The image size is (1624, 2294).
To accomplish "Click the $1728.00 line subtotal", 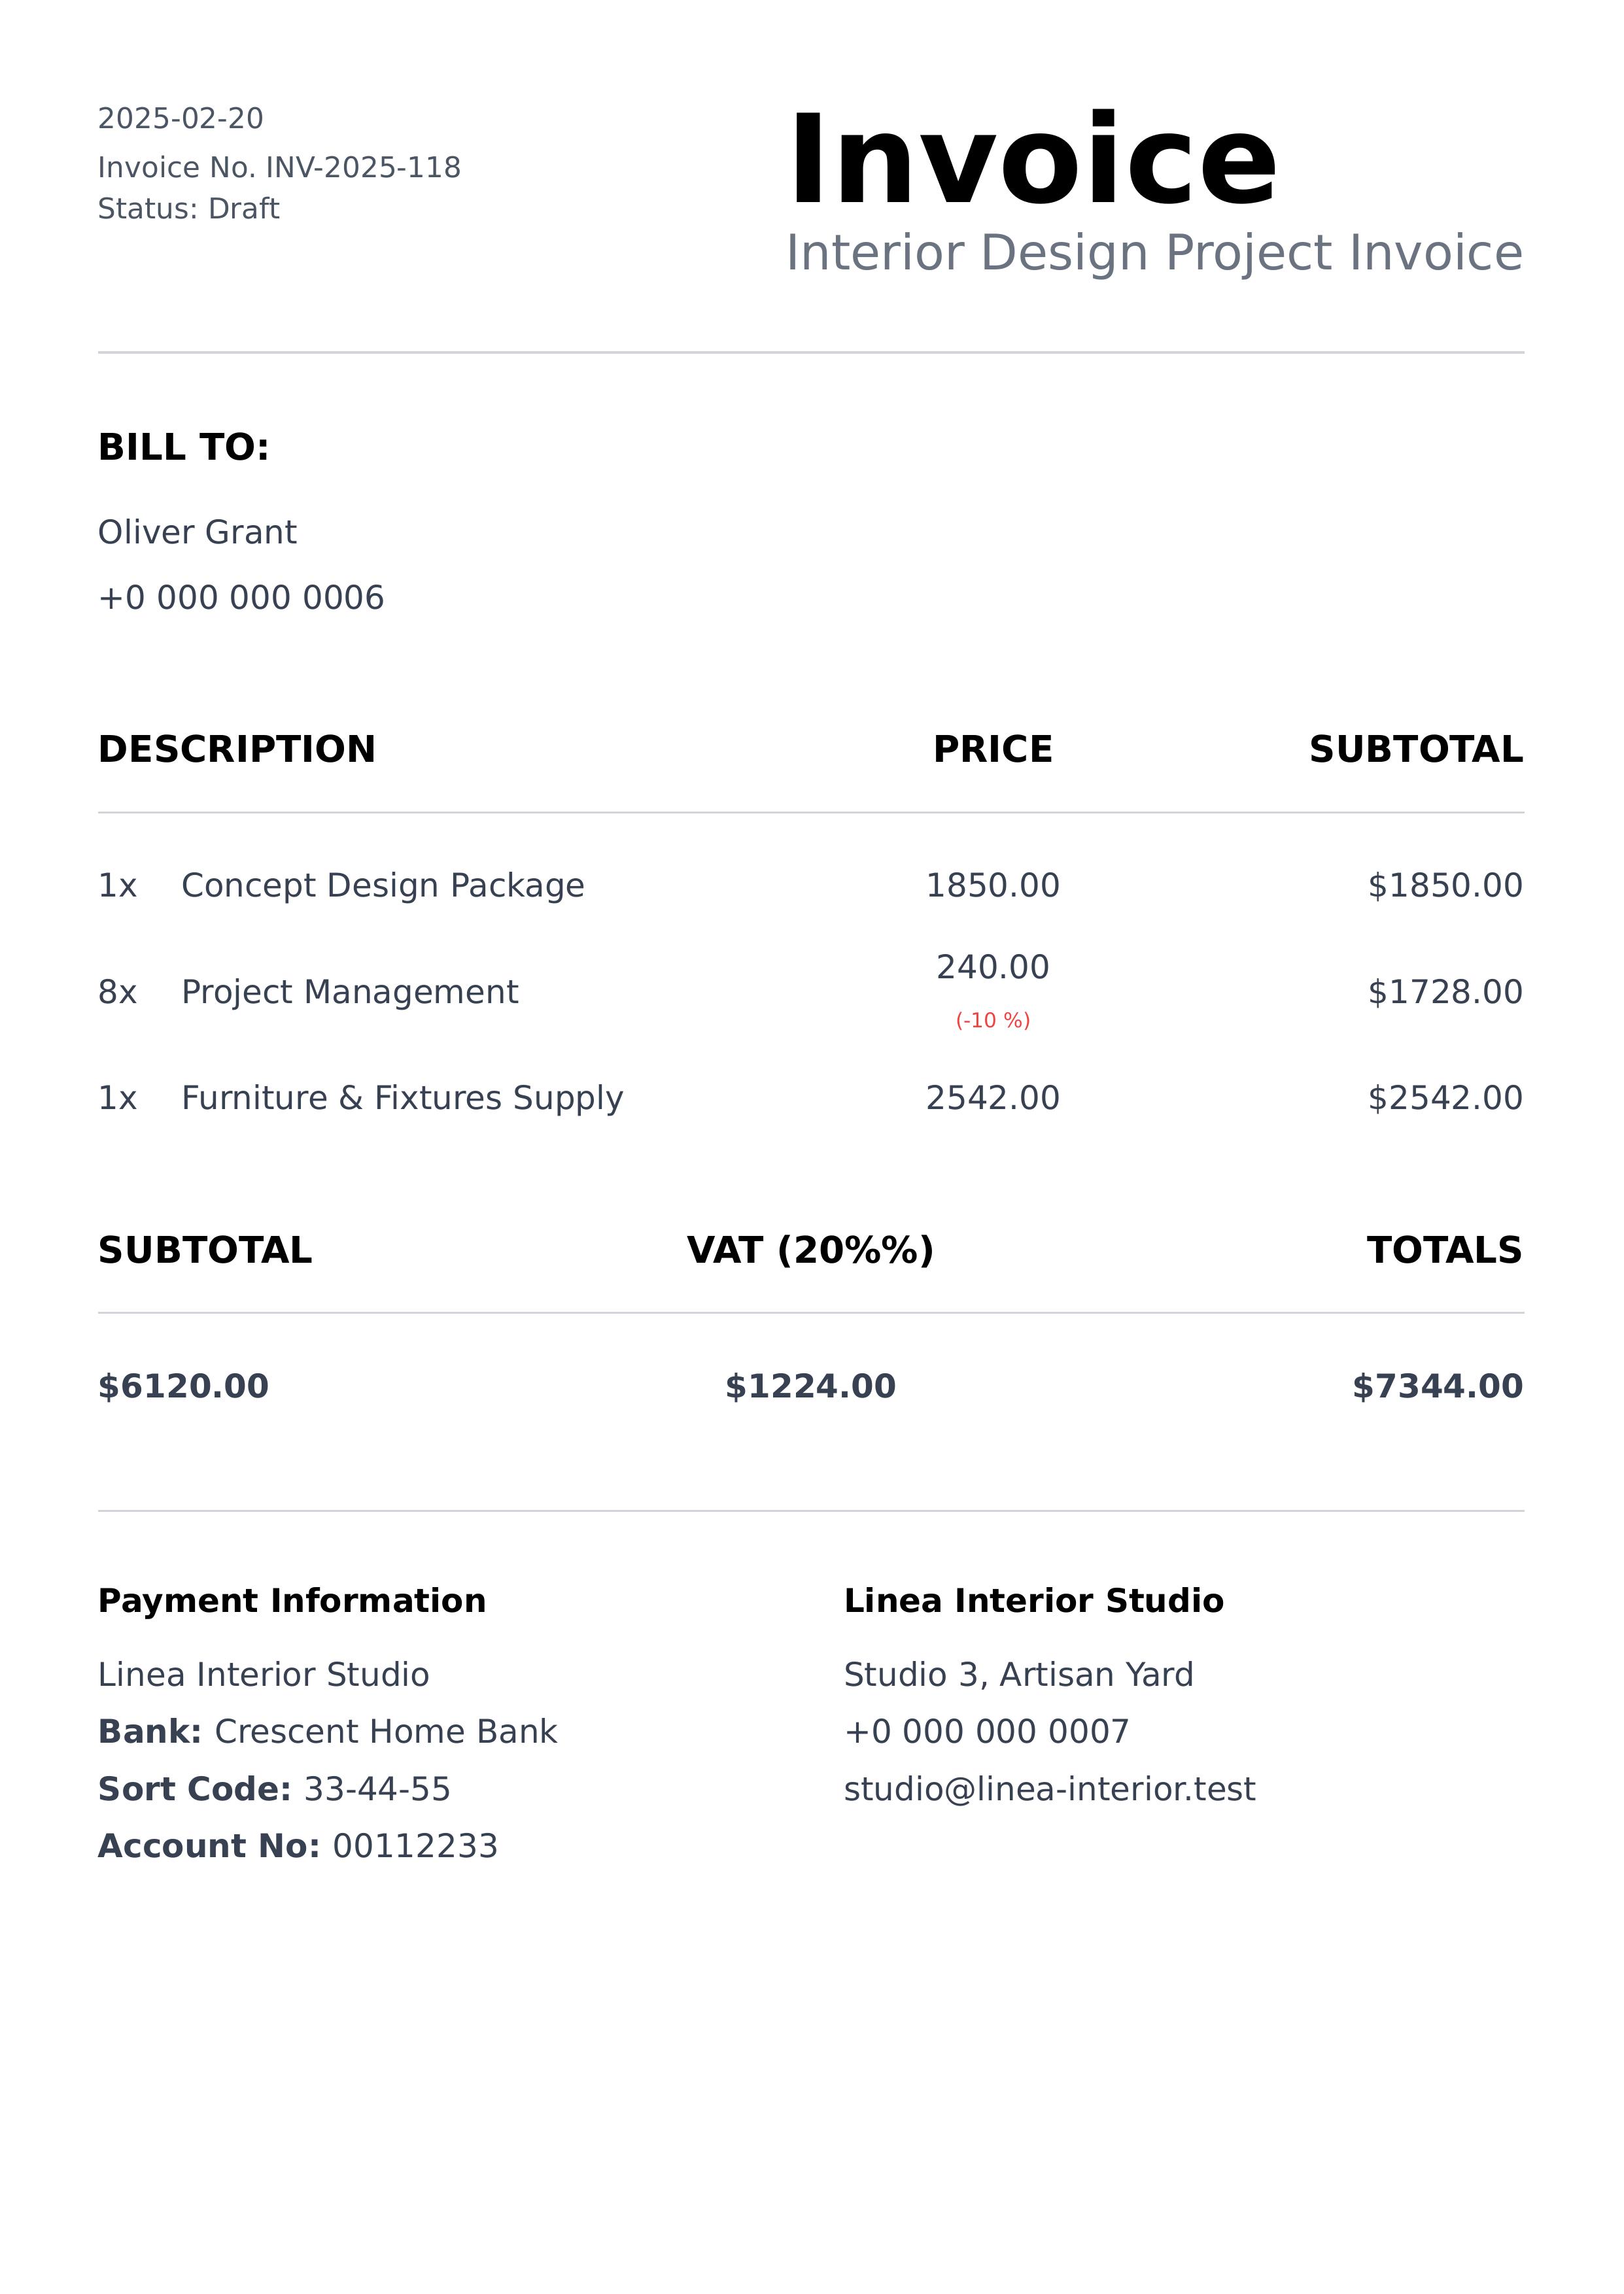I will [1444, 993].
